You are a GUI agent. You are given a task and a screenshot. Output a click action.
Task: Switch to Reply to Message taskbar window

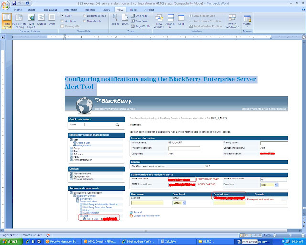tap(62, 242)
